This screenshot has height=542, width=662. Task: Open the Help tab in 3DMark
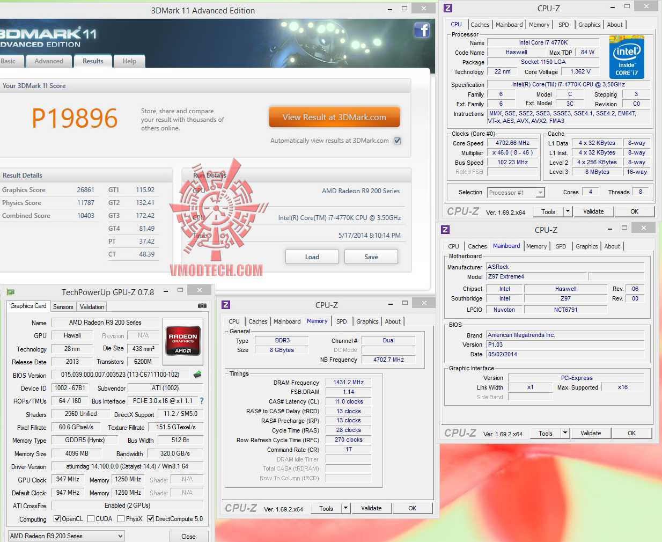tap(129, 61)
